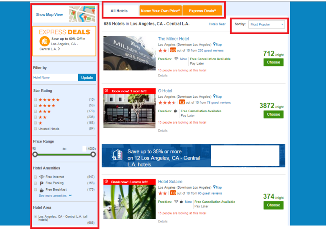Image resolution: width=327 pixels, height=230 pixels.
Task: Click the hotel icon in the blue savings banner
Action: (x=117, y=155)
